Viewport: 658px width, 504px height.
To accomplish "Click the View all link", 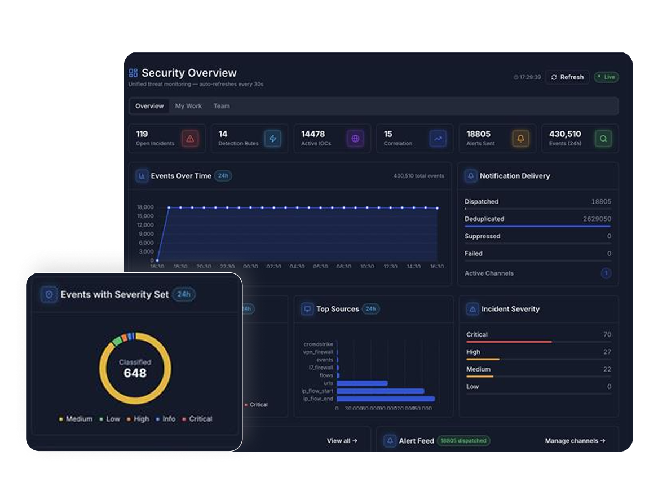I will coord(342,441).
